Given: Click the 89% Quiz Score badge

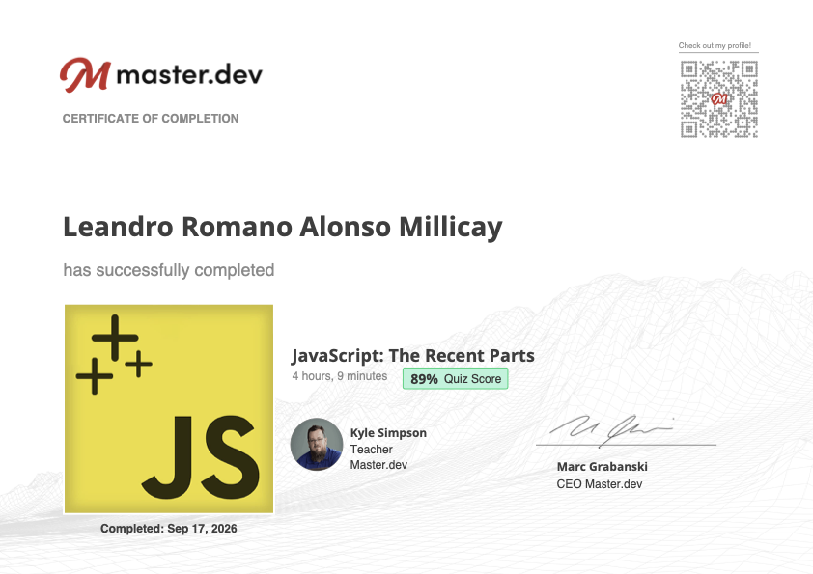Looking at the screenshot, I should point(455,379).
